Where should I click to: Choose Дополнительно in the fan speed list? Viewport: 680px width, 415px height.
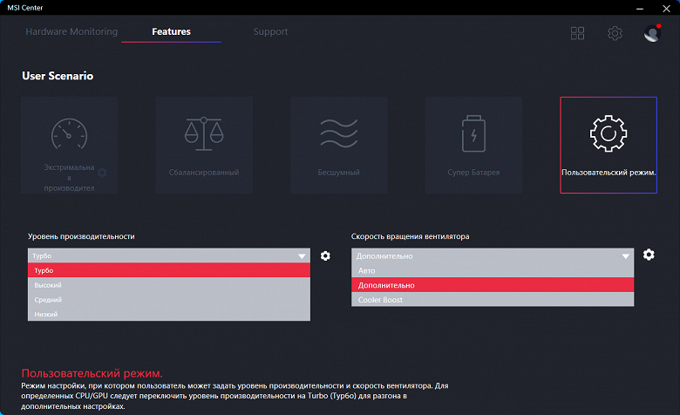(493, 285)
